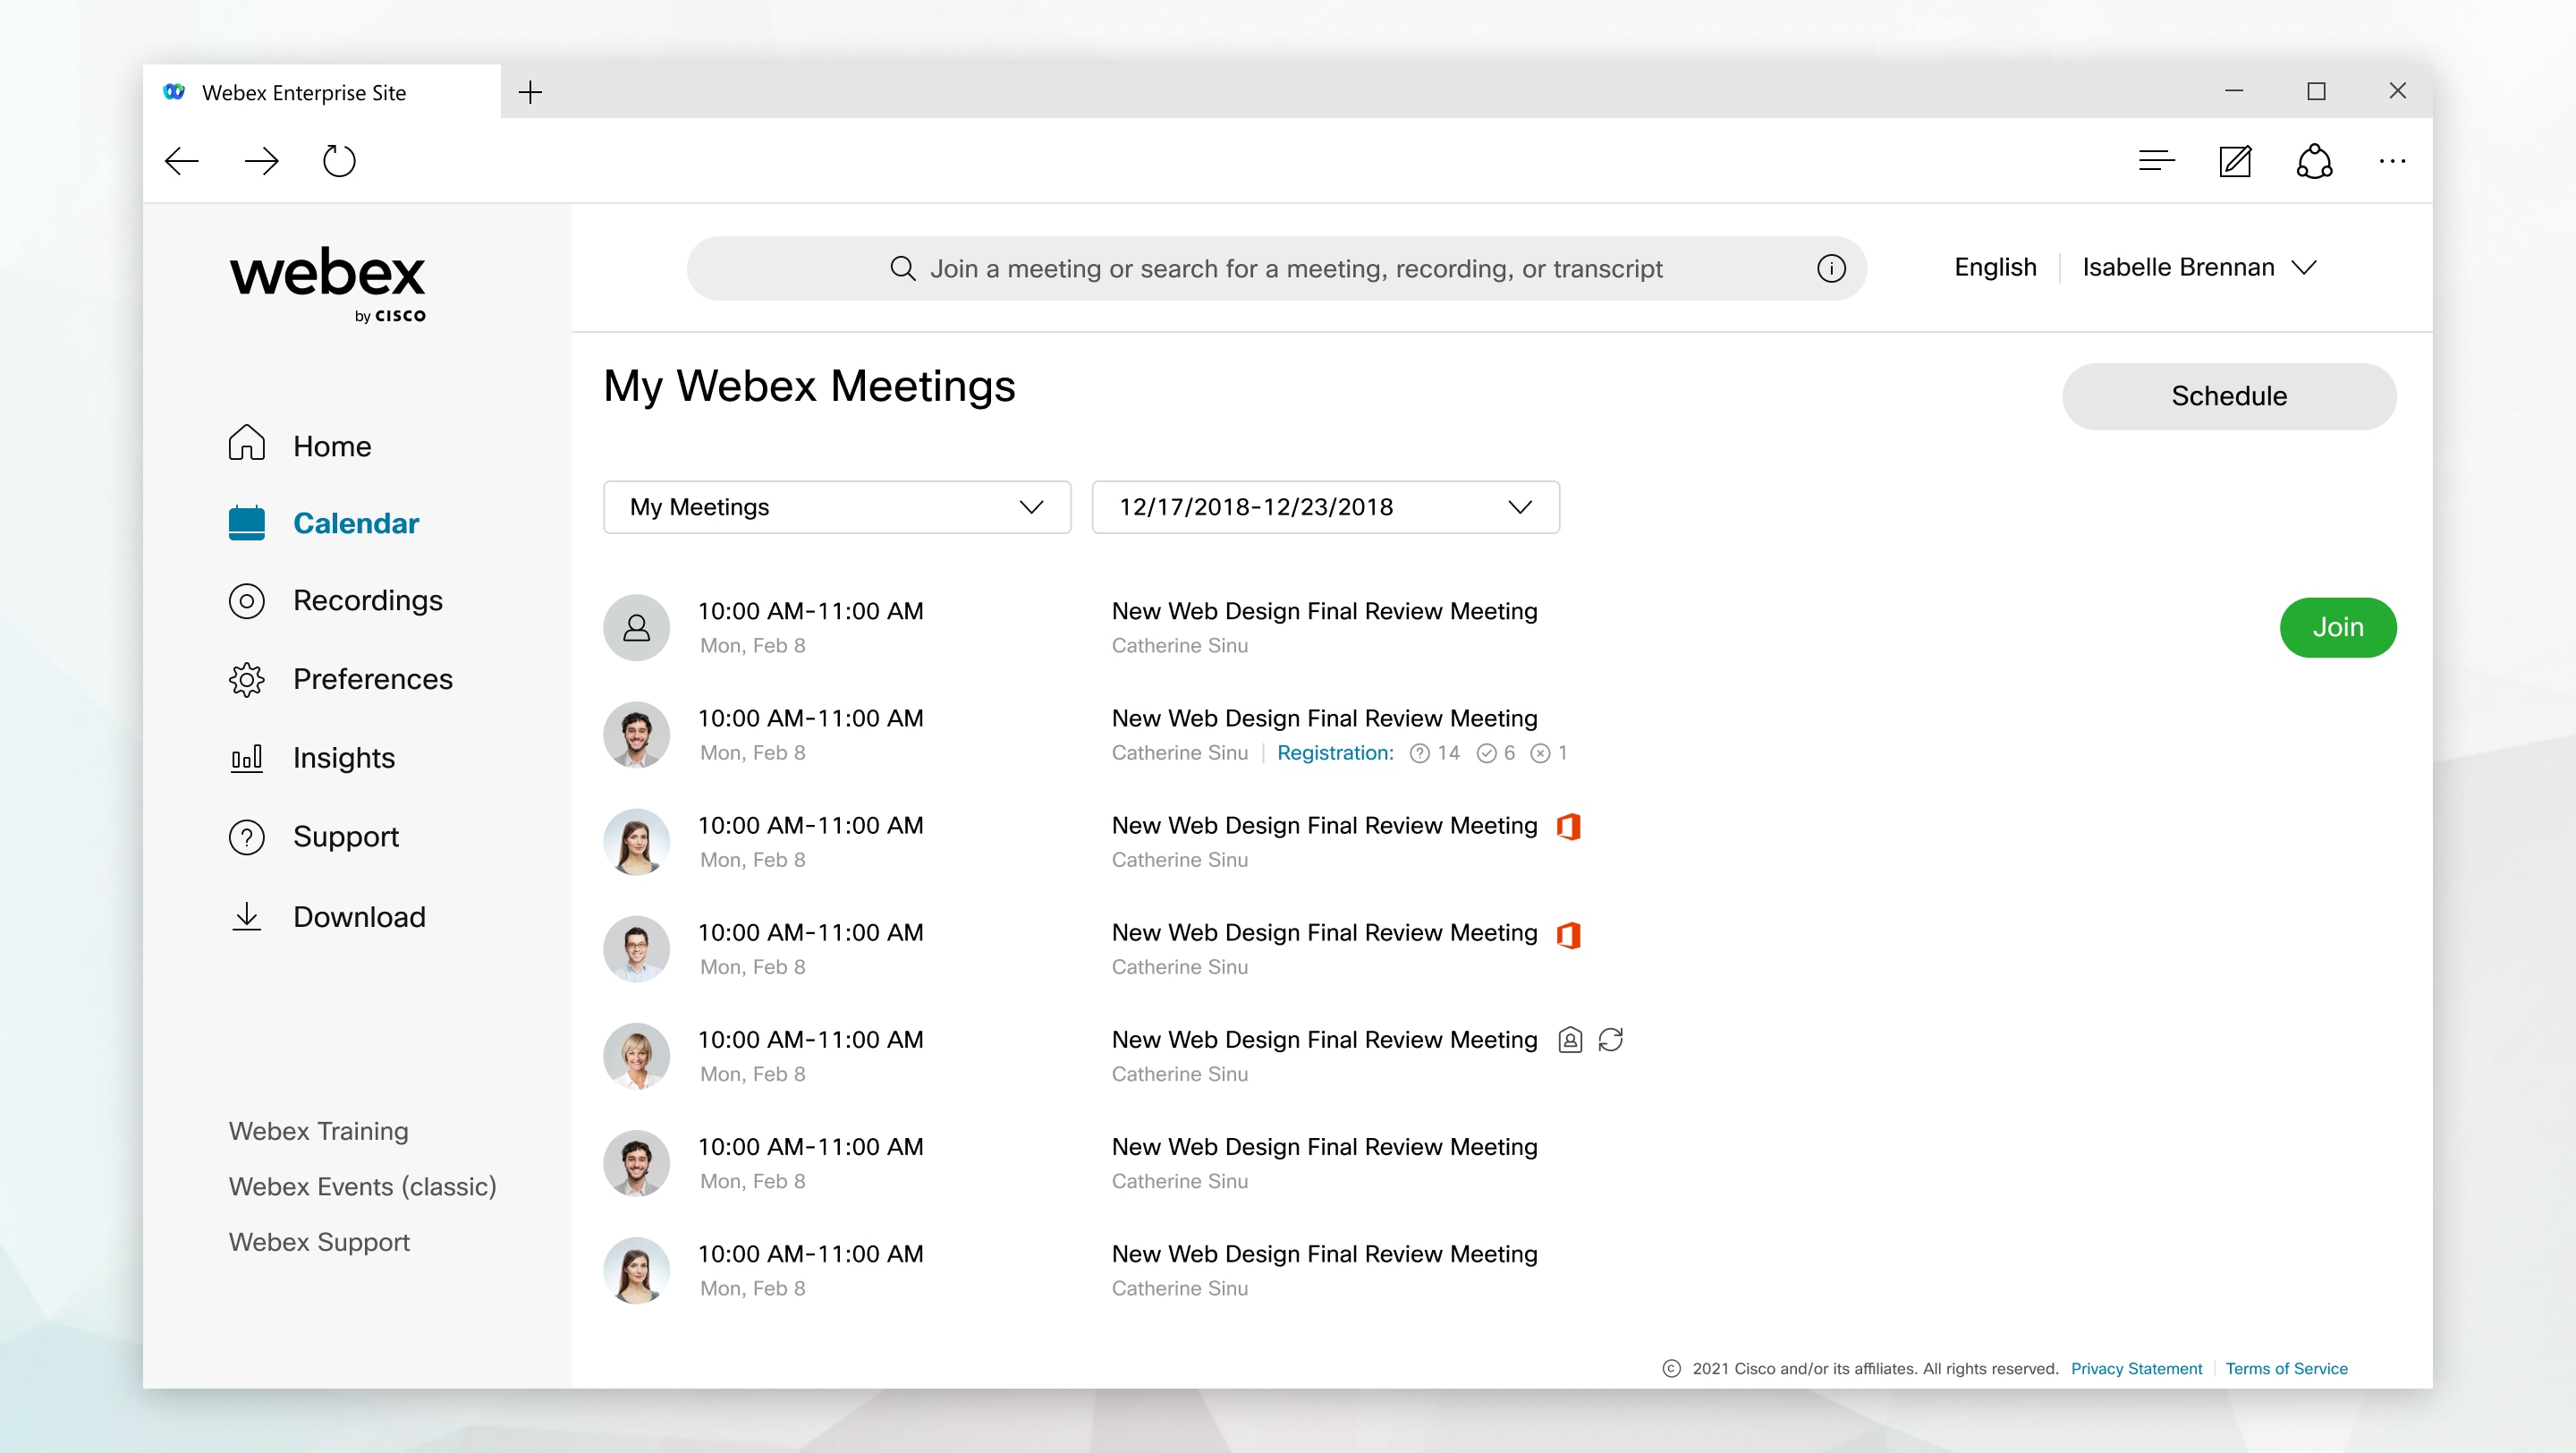Click the last meeting's title in the list
2576x1453 pixels.
point(1324,1254)
